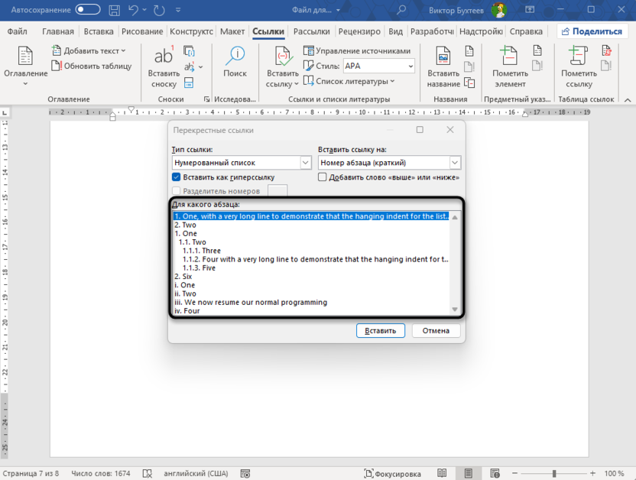This screenshot has width=636, height=480.
Task: Click insert table of figures icon
Action: pyautogui.click(x=469, y=51)
